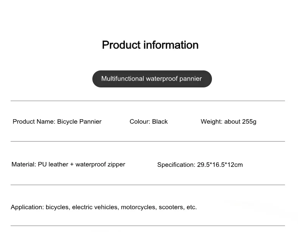299x232 pixels.
Task: Click the "waterproof zipper" text
Action: [x=100, y=164]
